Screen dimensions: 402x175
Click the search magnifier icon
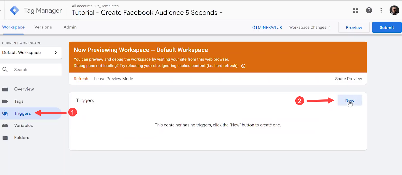(x=5, y=69)
